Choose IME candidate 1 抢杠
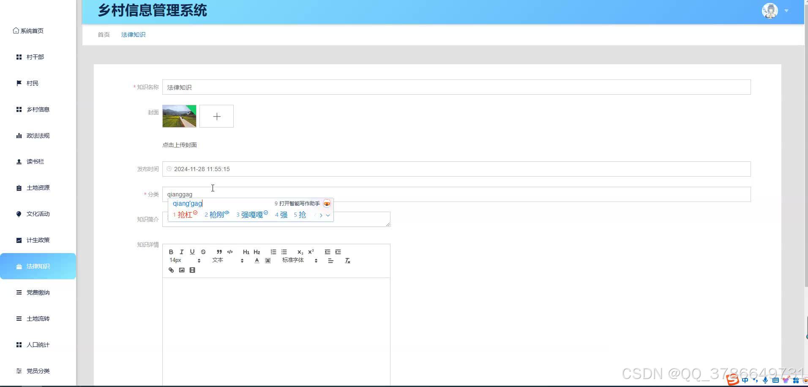808x387 pixels. (185, 215)
